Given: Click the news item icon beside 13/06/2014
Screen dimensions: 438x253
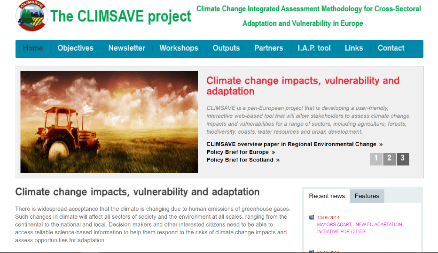Looking at the screenshot, I should [x=312, y=217].
